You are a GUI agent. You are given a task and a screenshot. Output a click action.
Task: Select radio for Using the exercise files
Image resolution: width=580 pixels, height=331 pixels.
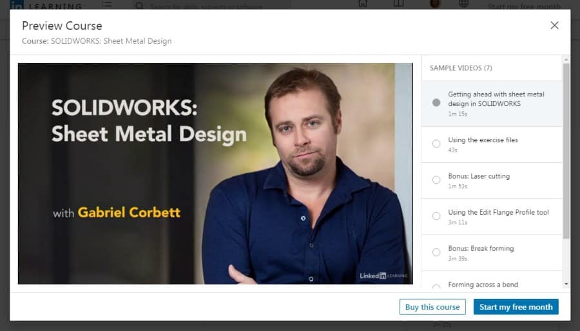coord(436,143)
